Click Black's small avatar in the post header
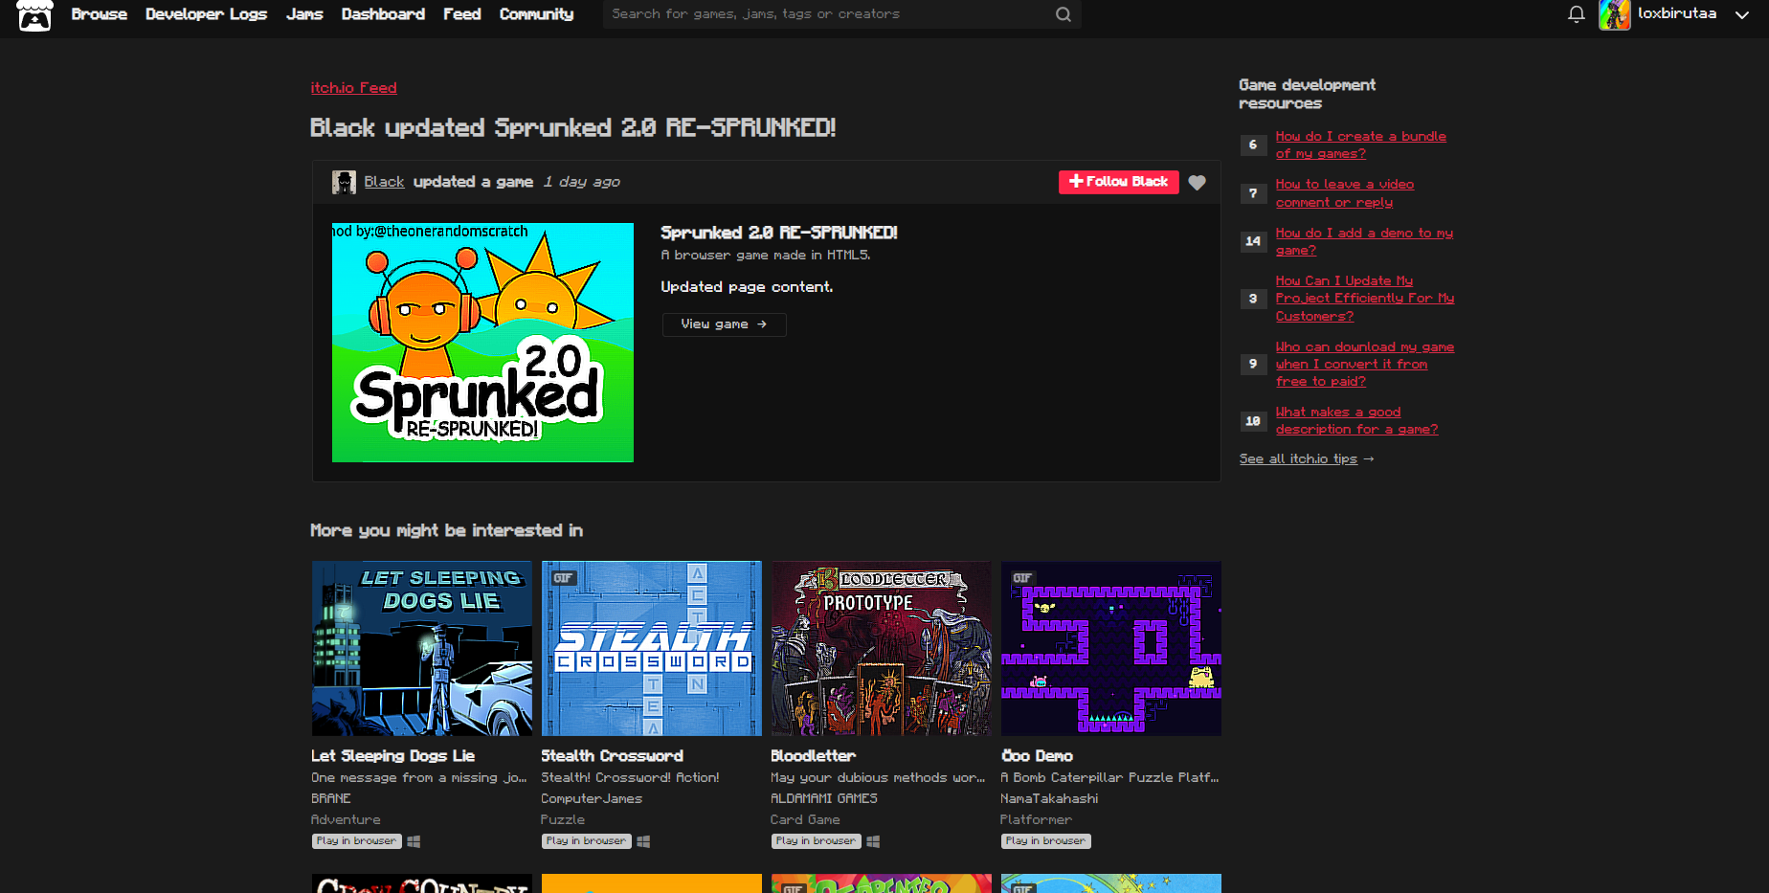 tap(344, 182)
